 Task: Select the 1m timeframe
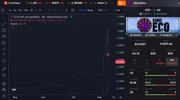tap(15, 10)
